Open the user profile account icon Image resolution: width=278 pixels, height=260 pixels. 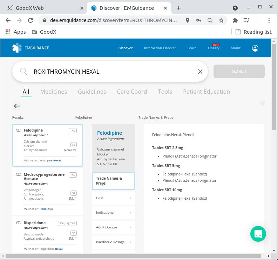click(255, 48)
